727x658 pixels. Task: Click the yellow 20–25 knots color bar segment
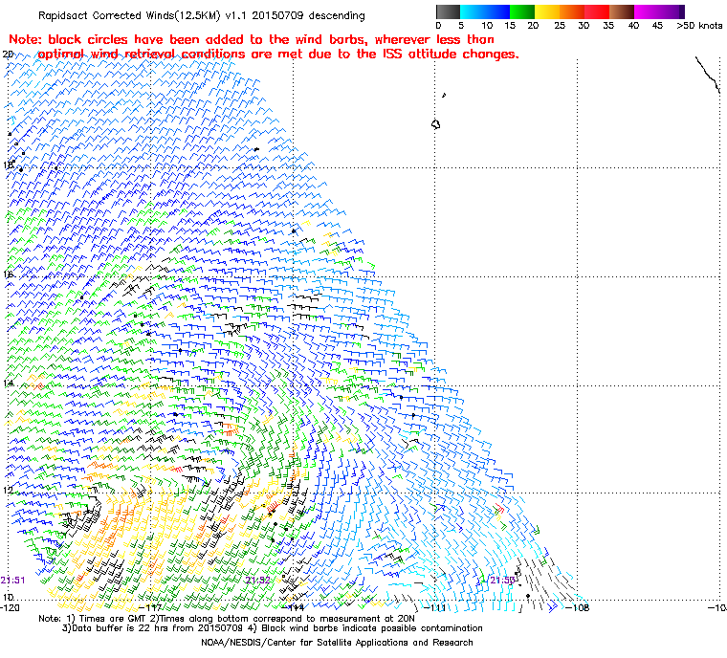pyautogui.click(x=547, y=11)
